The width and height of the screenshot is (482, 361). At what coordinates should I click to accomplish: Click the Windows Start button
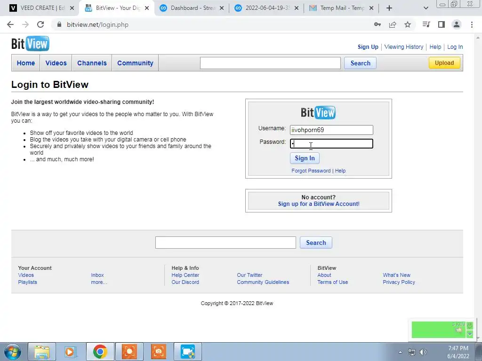tap(12, 352)
